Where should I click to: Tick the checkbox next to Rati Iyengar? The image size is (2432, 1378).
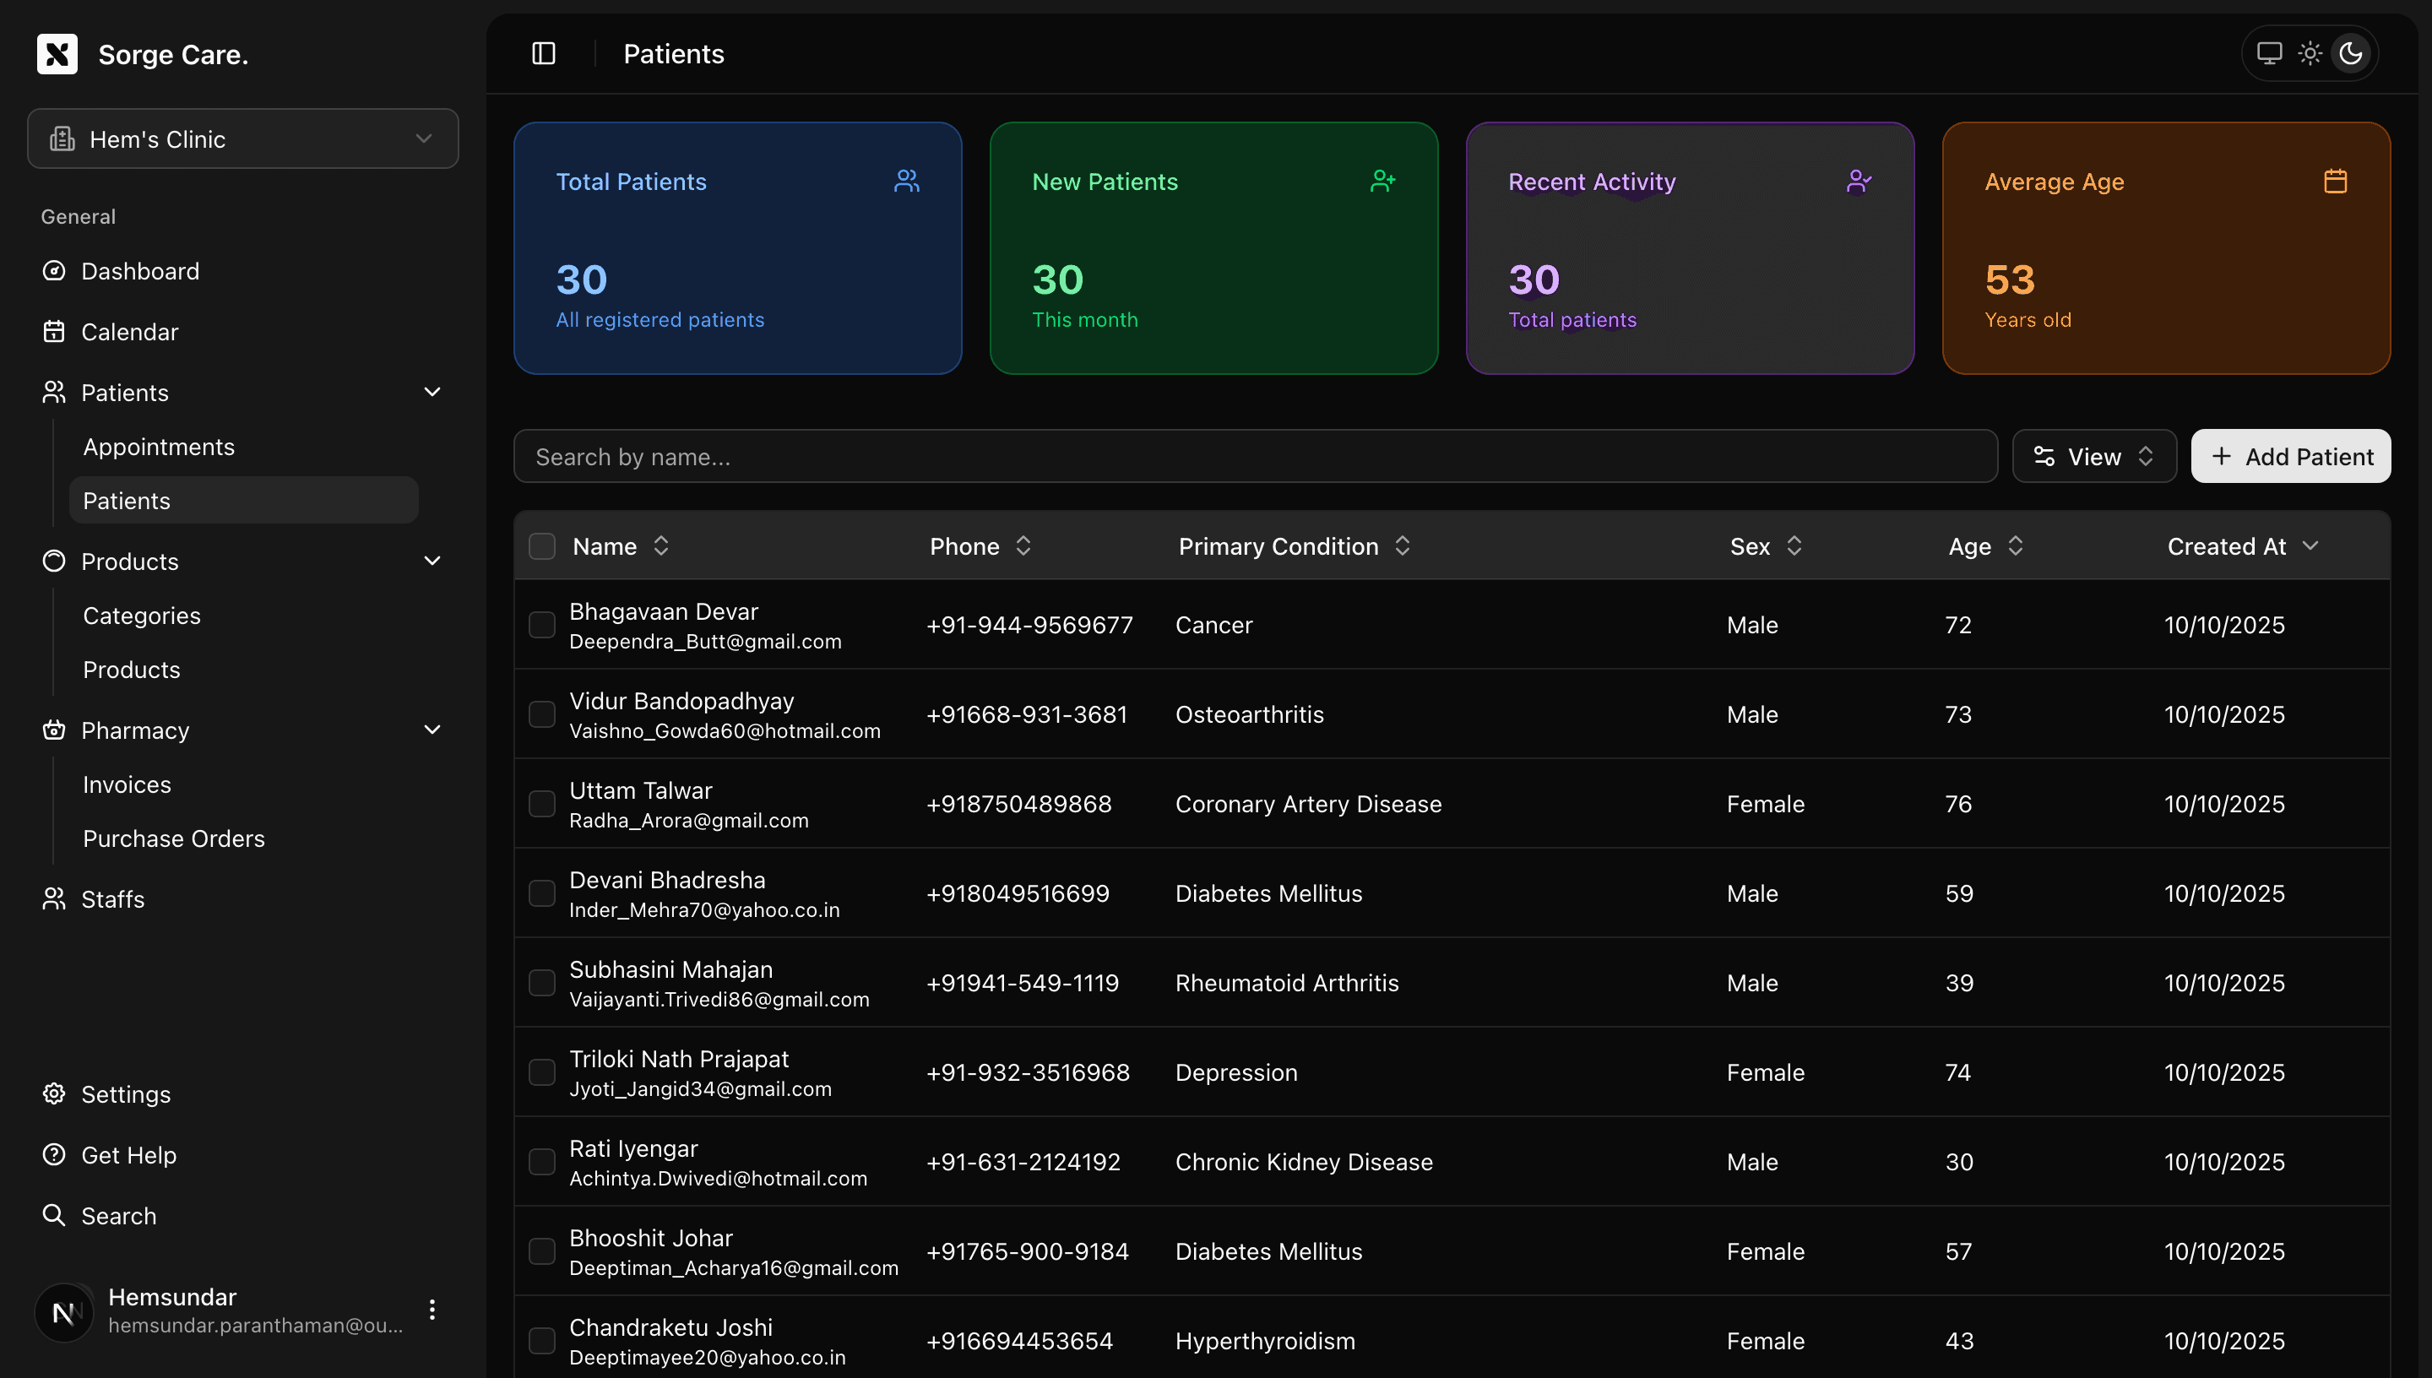tap(542, 1161)
